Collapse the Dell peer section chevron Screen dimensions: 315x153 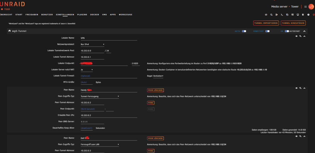point(304,136)
